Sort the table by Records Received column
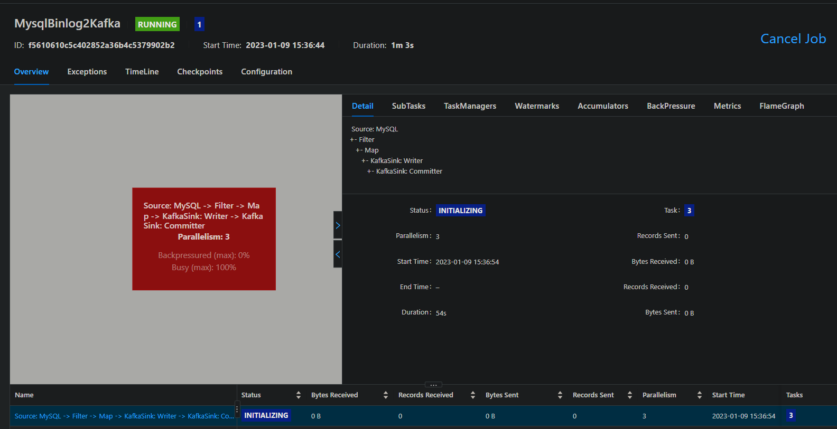 [473, 395]
